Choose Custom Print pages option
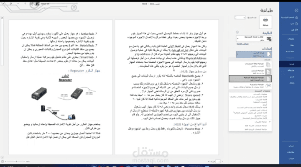 click(250, 86)
